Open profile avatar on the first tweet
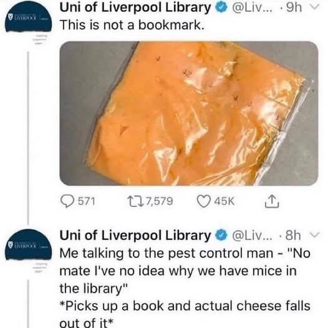 tap(29, 16)
